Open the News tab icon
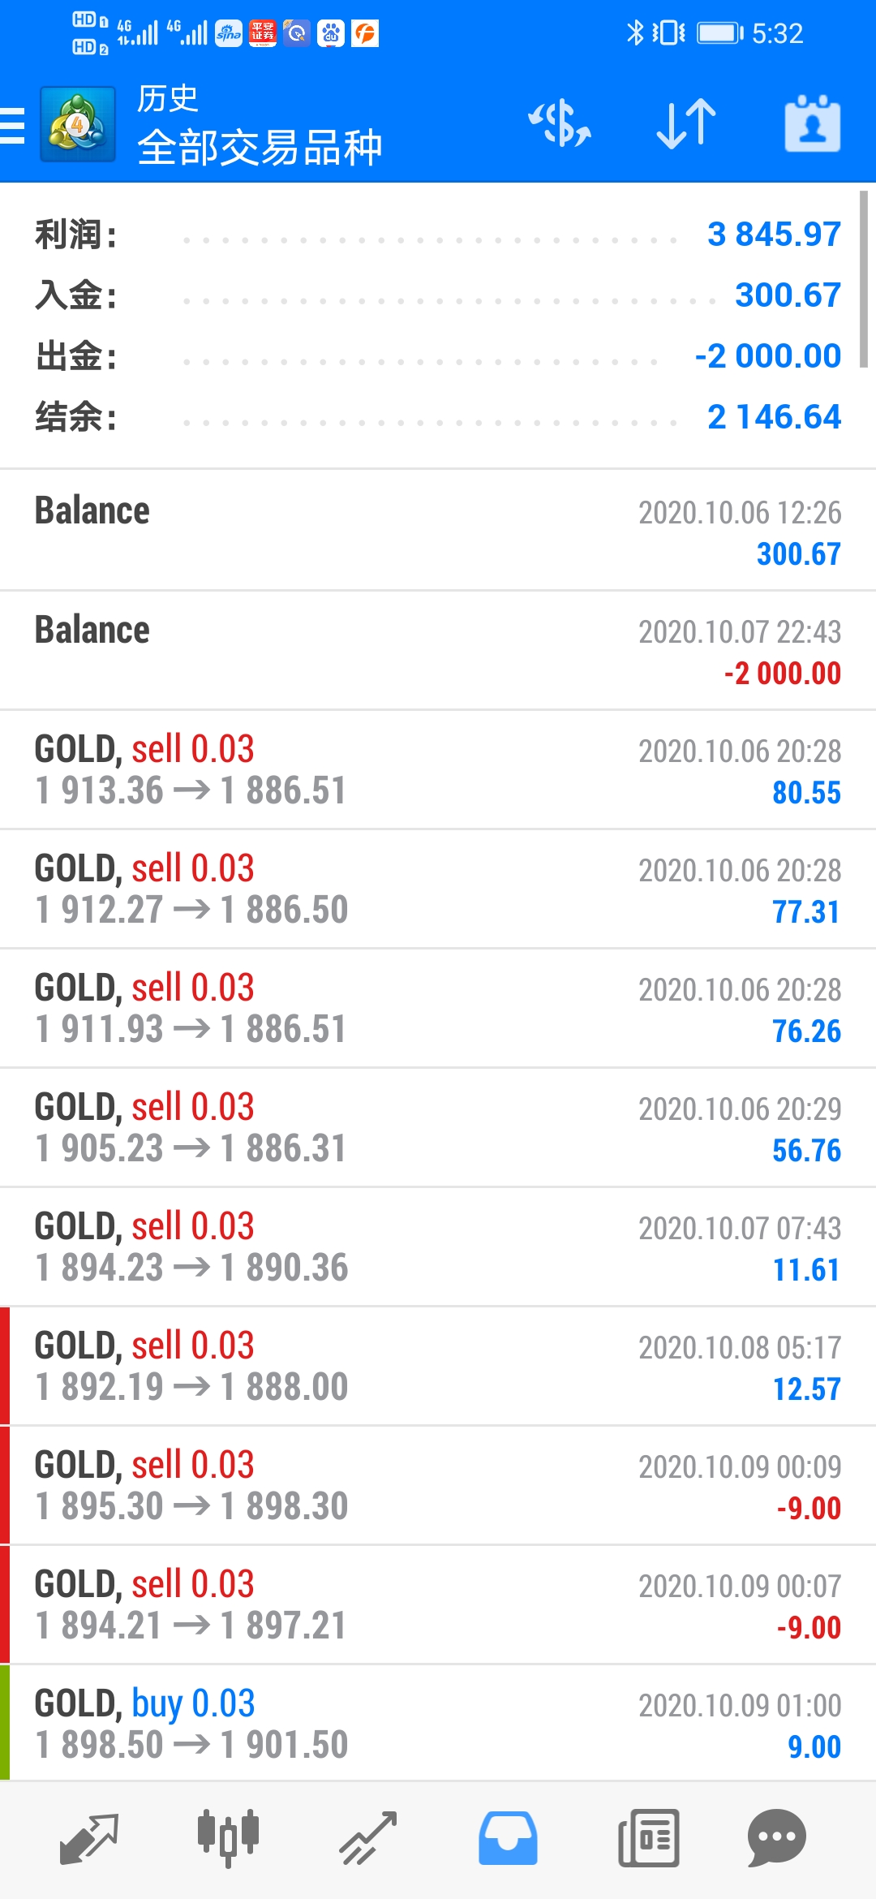This screenshot has width=876, height=1899. (x=648, y=1839)
